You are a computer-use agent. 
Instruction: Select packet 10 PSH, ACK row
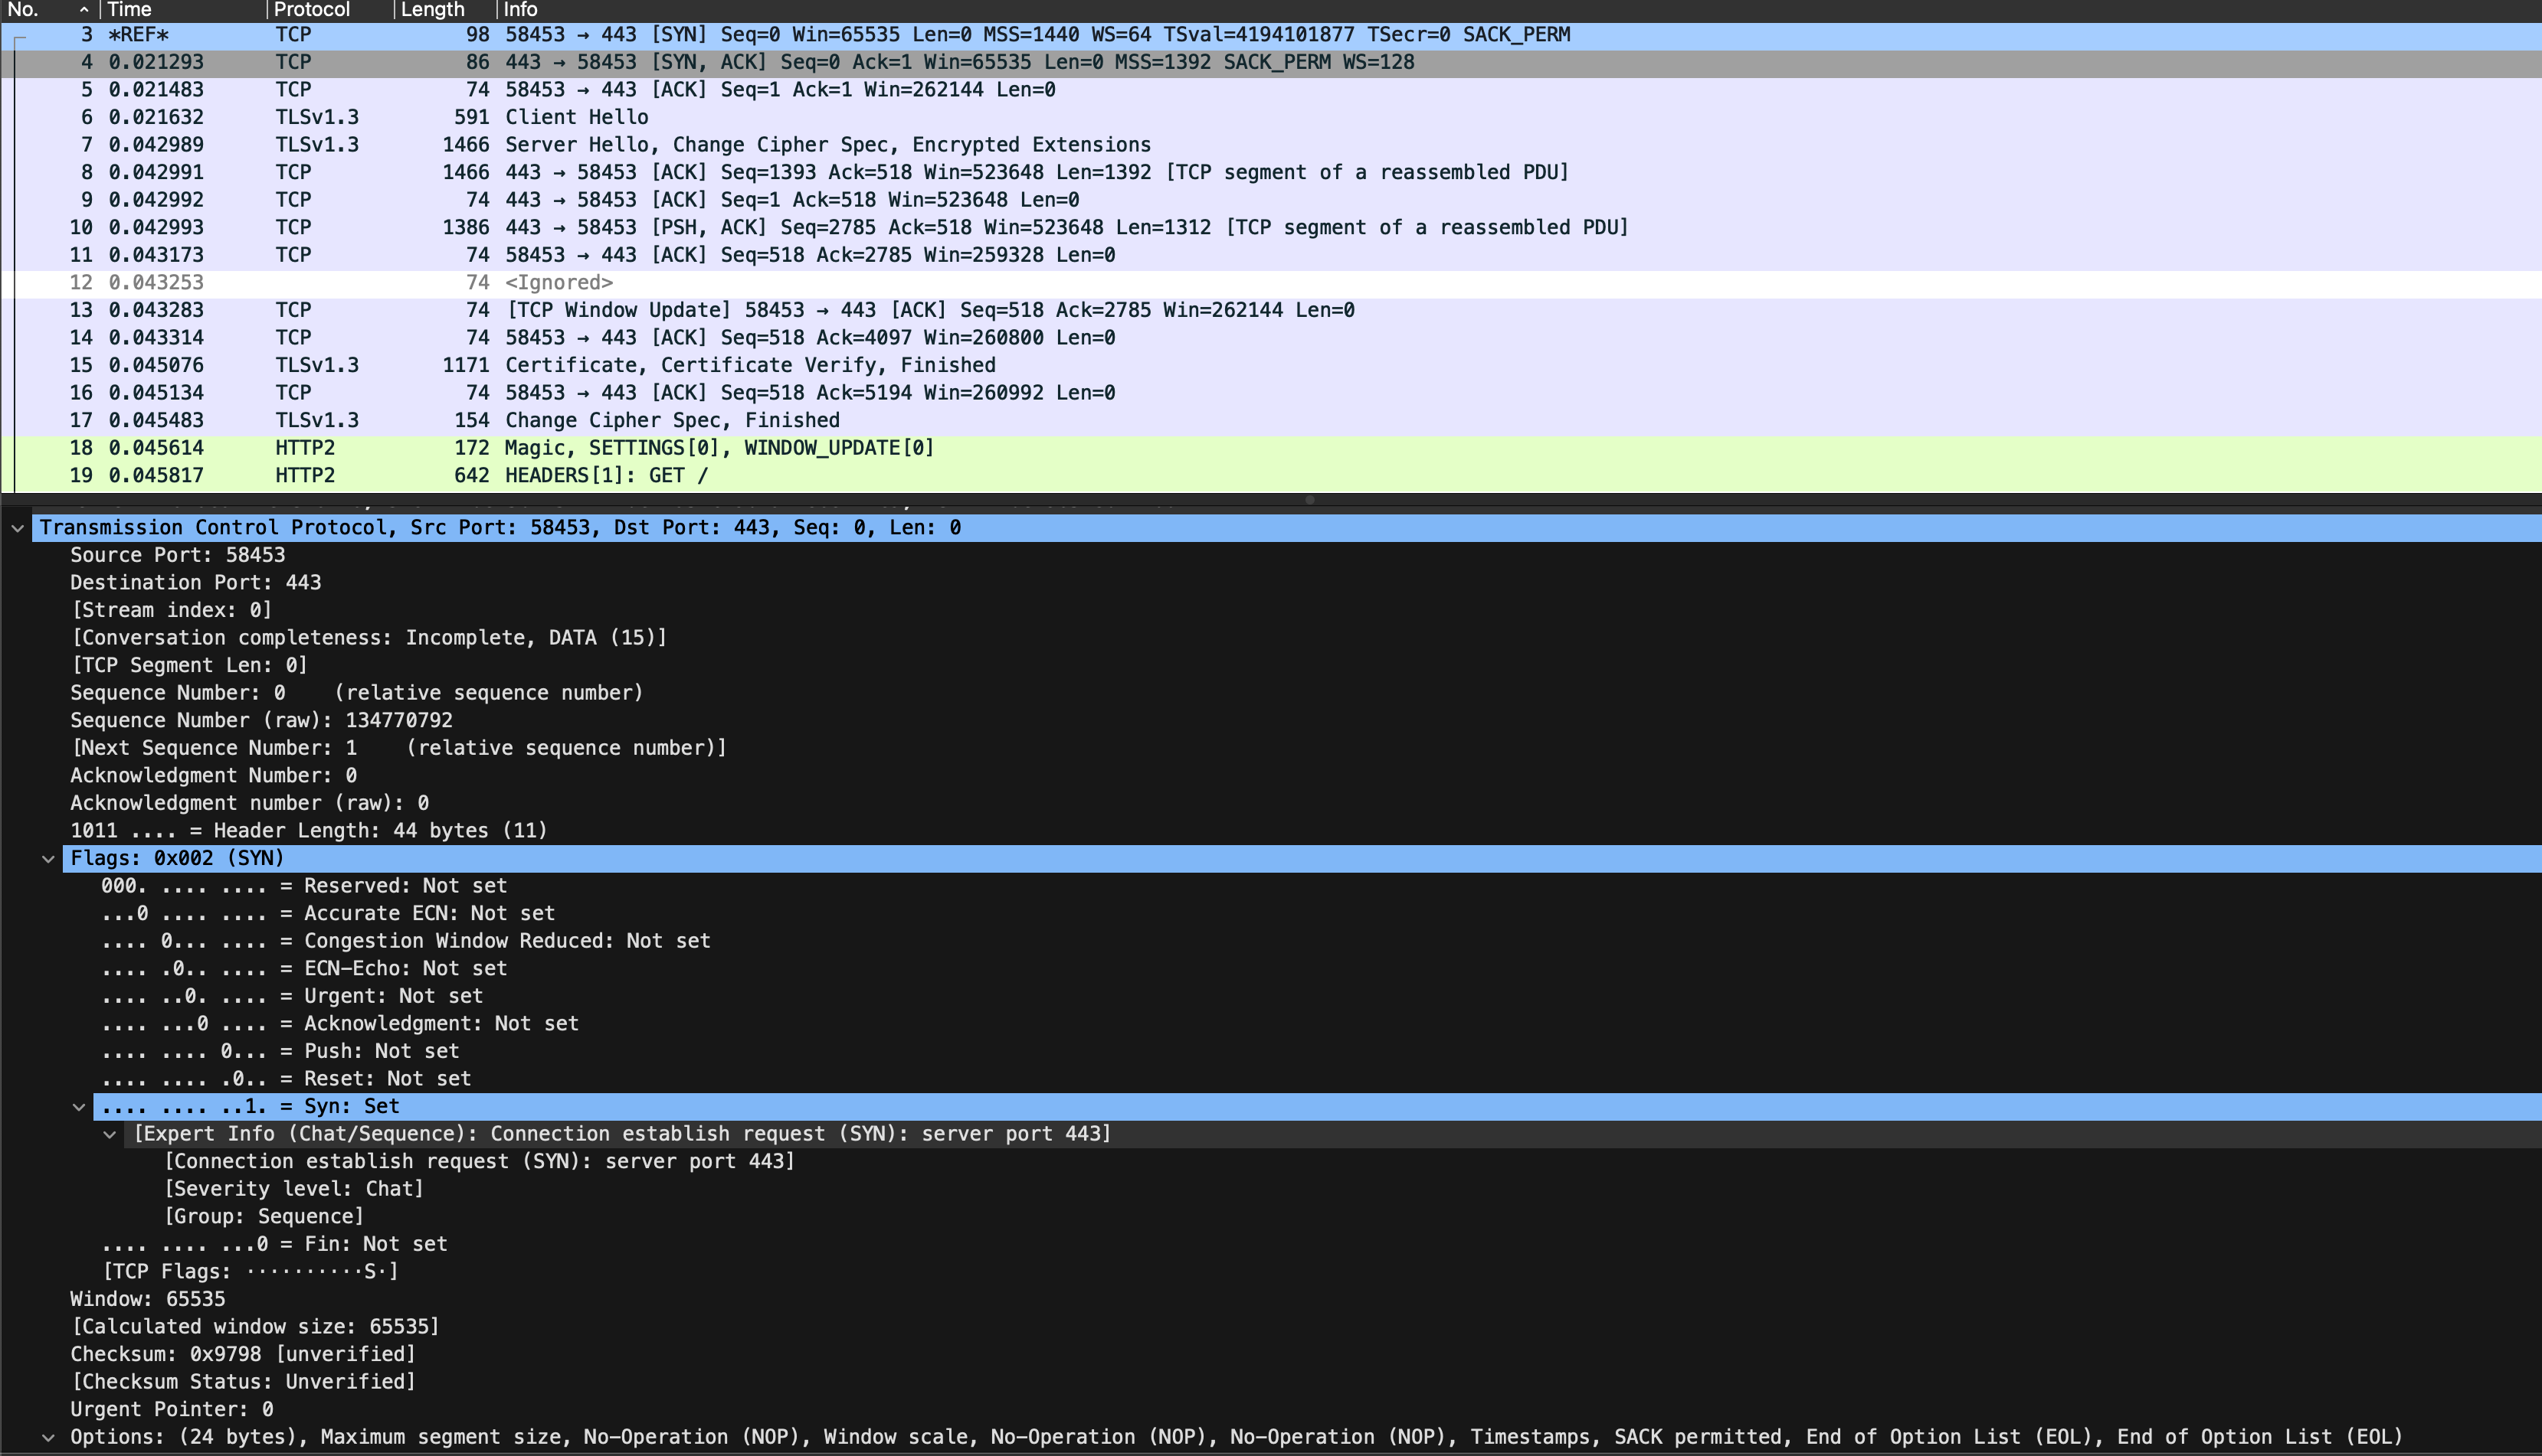tap(1271, 228)
